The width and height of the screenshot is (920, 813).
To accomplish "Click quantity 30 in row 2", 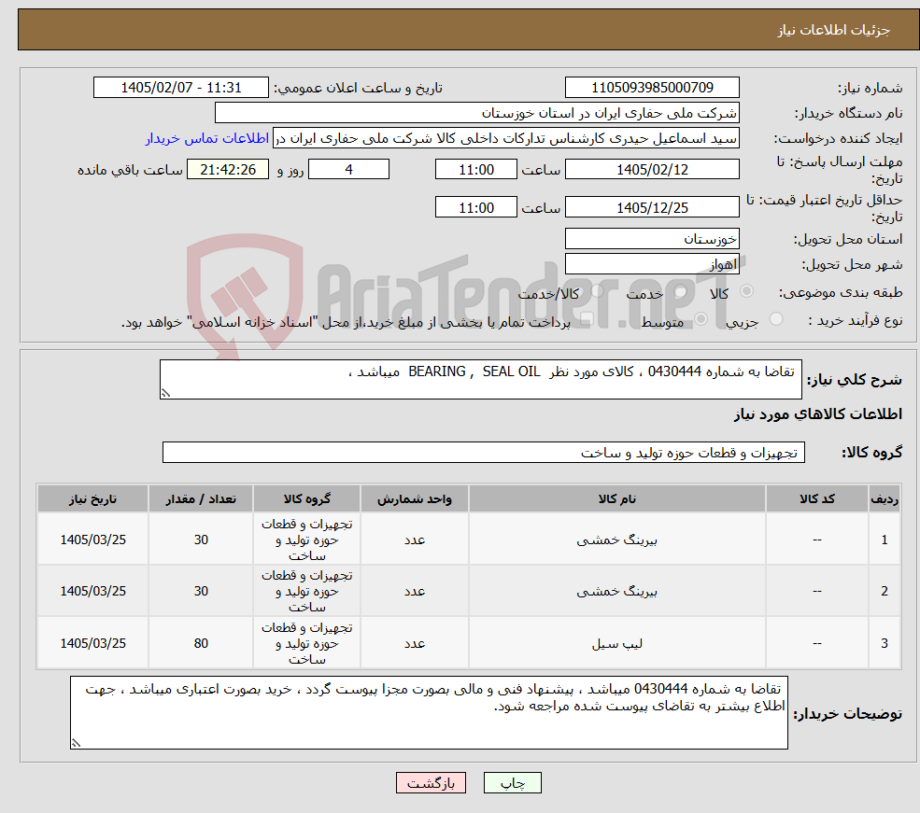I will [x=201, y=591].
